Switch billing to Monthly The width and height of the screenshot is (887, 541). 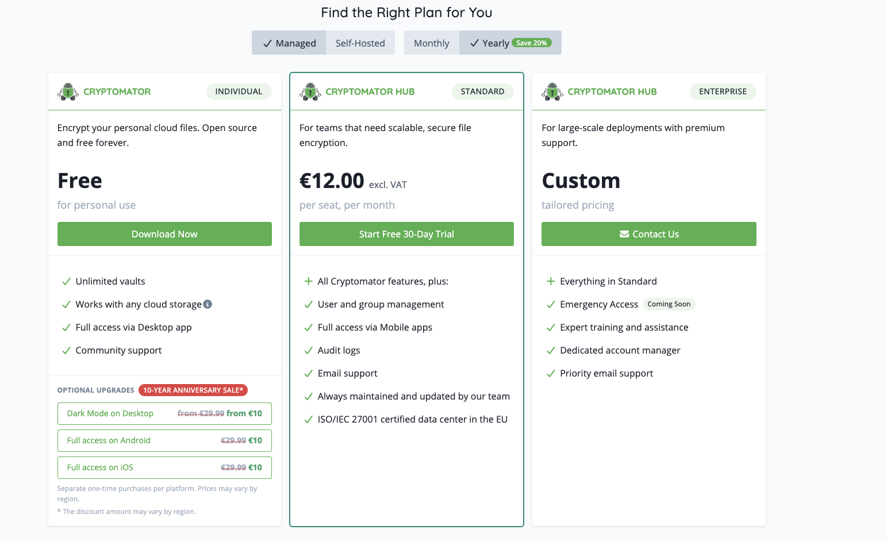point(431,43)
